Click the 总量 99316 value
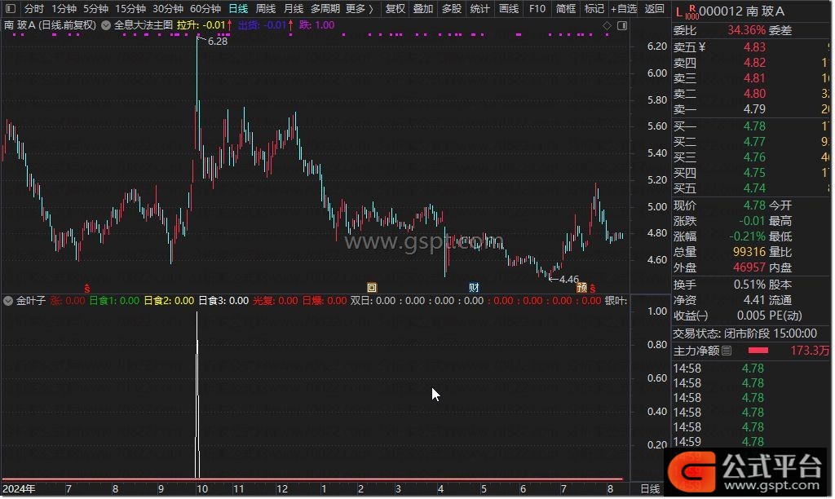 tap(749, 252)
